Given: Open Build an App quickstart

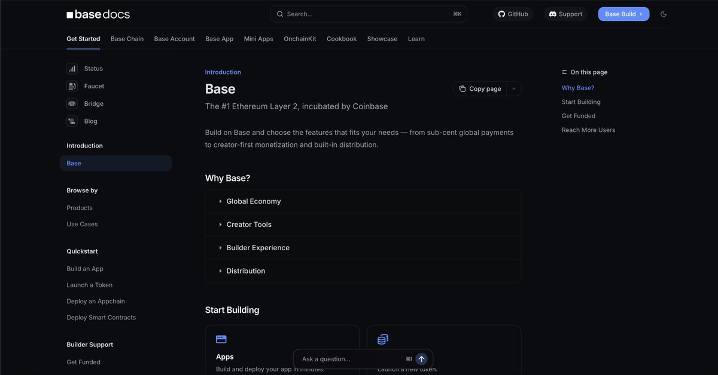Looking at the screenshot, I should tap(85, 269).
